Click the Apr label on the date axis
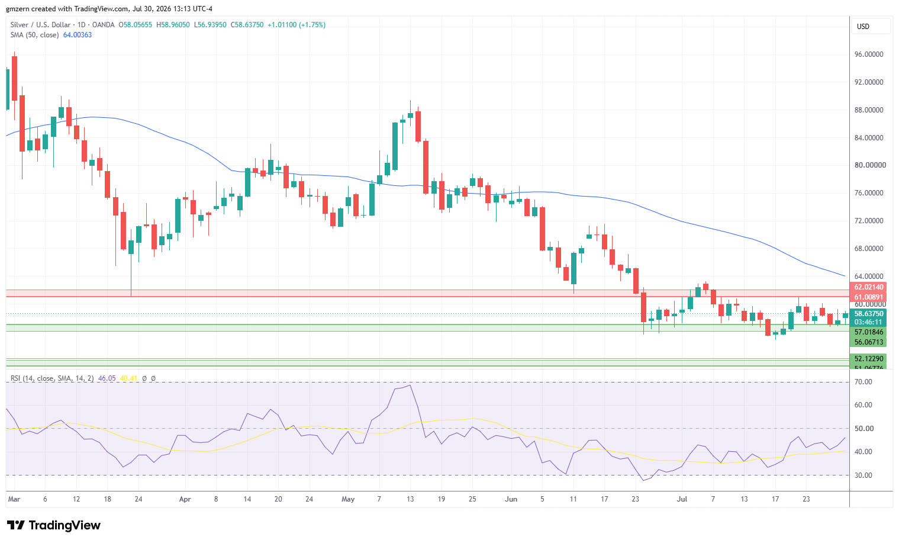The height and width of the screenshot is (543, 899). [185, 499]
